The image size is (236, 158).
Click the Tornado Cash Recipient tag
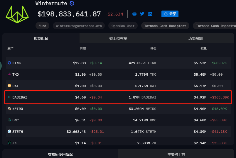(x=165, y=26)
